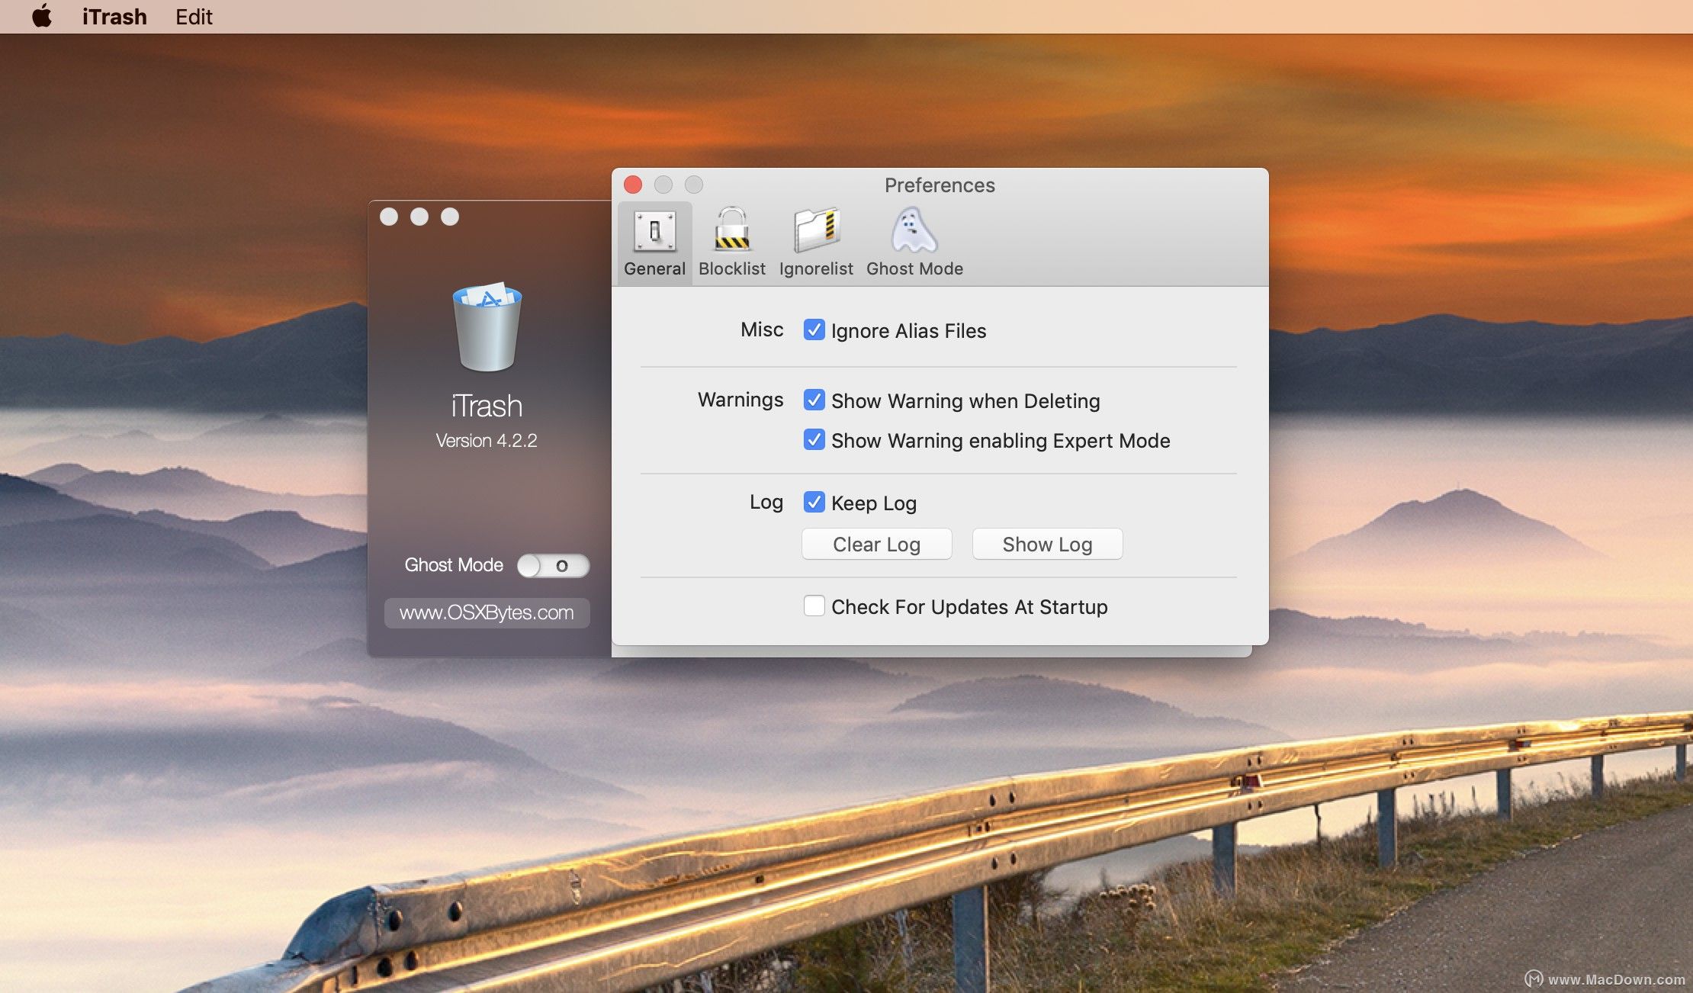Click the gray minimize button in Preferences
This screenshot has height=993, width=1693.
[x=663, y=185]
